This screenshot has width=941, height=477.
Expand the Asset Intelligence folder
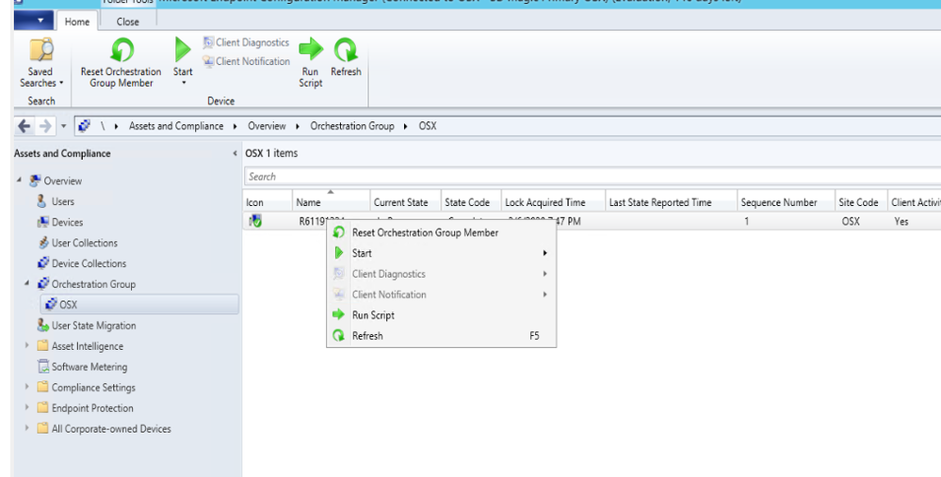(27, 345)
